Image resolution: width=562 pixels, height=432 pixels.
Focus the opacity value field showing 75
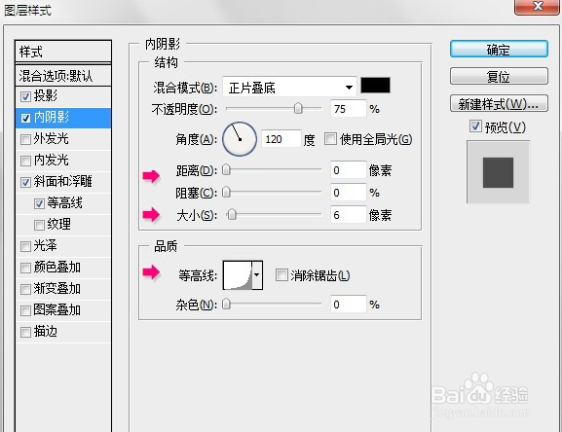349,108
